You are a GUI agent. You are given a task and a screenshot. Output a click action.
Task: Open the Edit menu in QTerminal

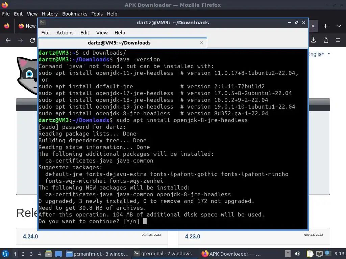tap(85, 33)
